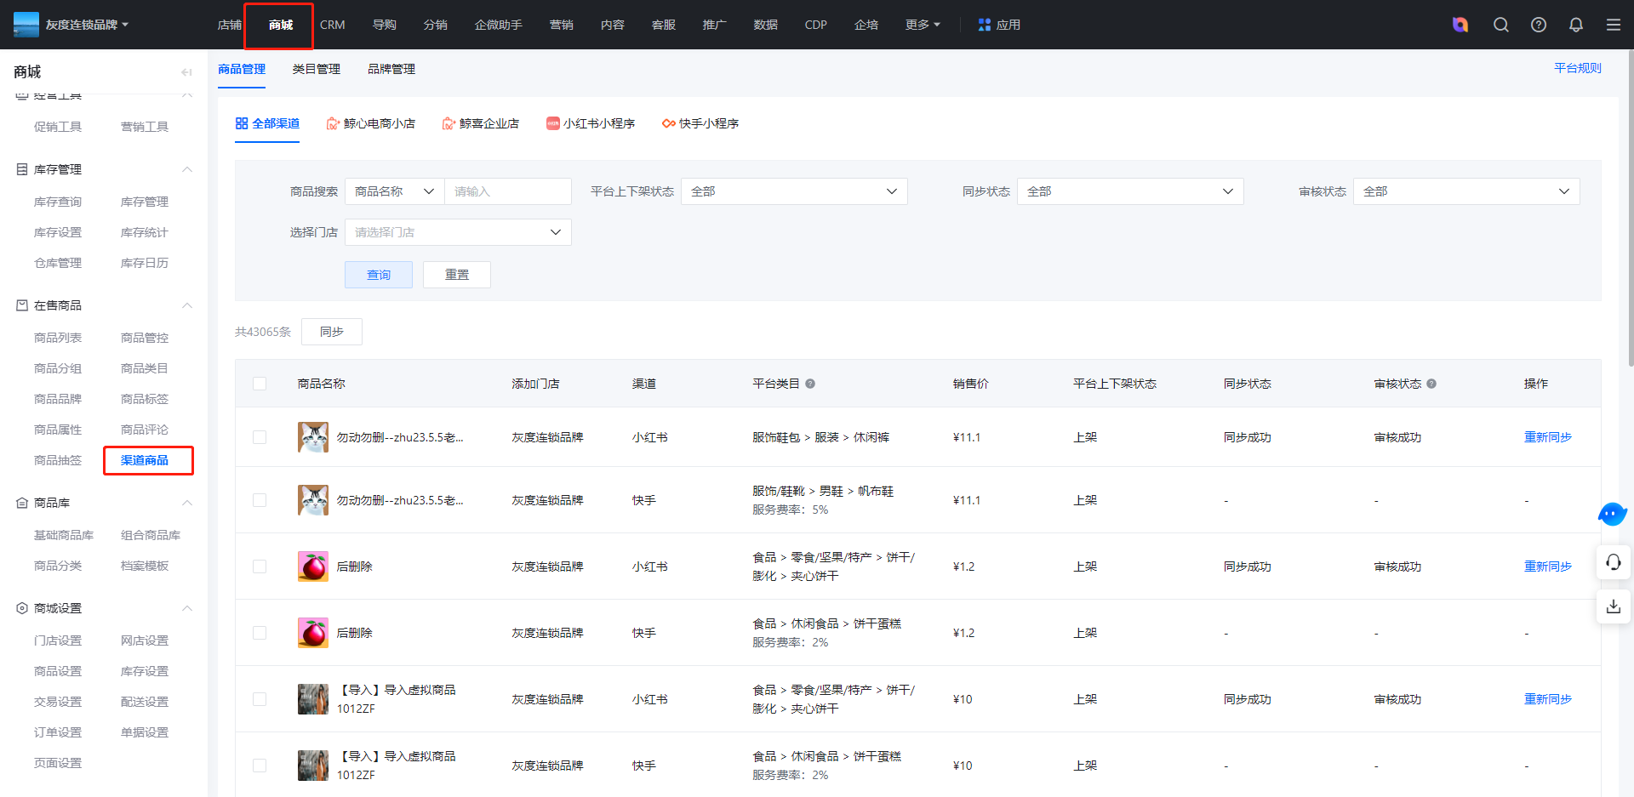Open apple thumbnail of 小红书 后删除 row
Viewport: 1634px width, 797px height.
point(313,566)
